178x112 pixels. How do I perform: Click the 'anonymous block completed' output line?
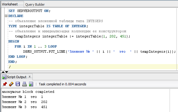click(28, 92)
